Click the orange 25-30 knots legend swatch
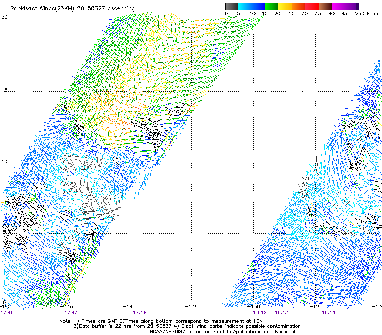 [x=298, y=6]
